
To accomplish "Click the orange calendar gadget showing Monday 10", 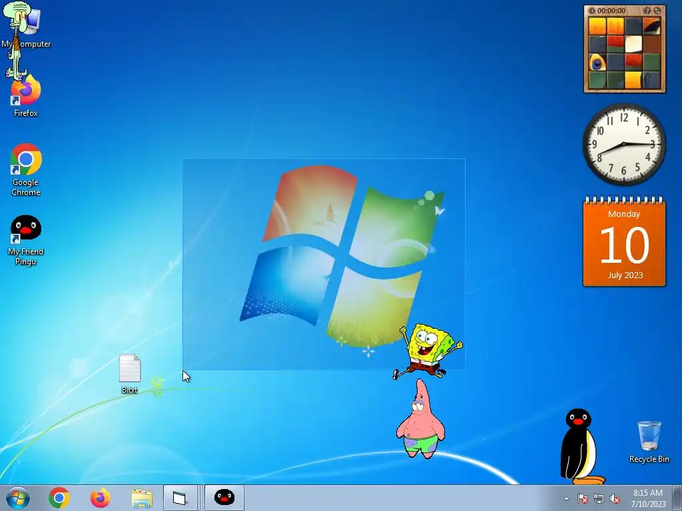I will (624, 242).
